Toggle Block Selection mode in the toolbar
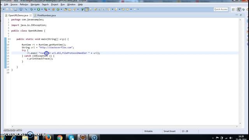Image resolution: width=249 pixels, height=140 pixels. pos(100,9)
